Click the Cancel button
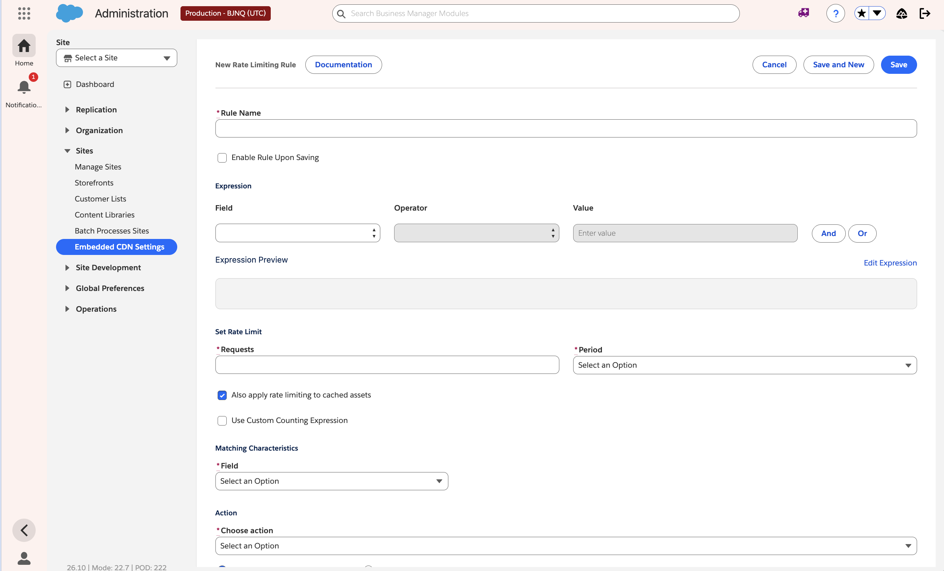The height and width of the screenshot is (571, 944). pyautogui.click(x=774, y=65)
